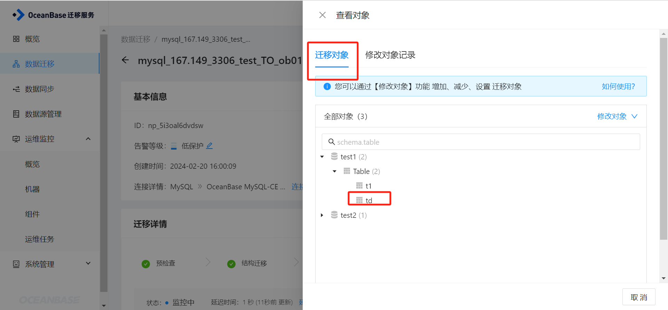Select the test1 (2) database row
Image resolution: width=668 pixels, height=310 pixels.
(349, 157)
